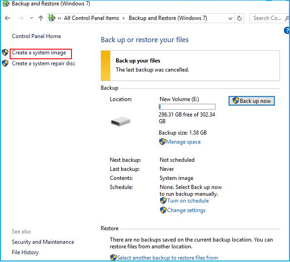Click Create a system image link
This screenshot has width=290, height=262.
coord(39,53)
